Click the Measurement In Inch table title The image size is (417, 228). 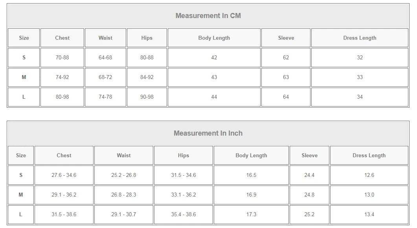[x=208, y=133]
